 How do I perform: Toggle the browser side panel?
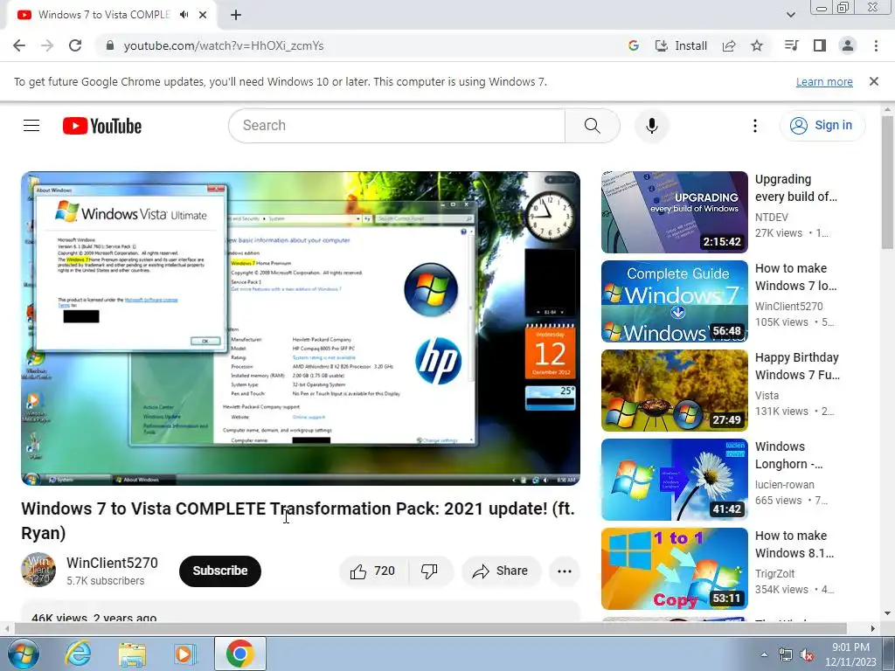point(820,45)
